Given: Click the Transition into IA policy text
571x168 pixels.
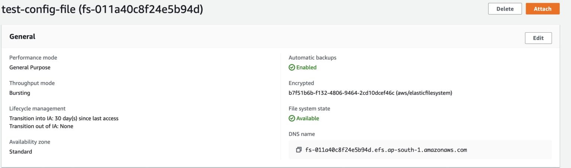Looking at the screenshot, I should pos(64,119).
